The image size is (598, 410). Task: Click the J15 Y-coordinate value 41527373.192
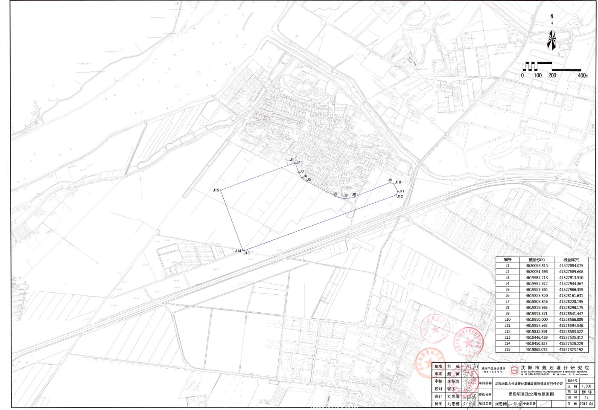571,349
